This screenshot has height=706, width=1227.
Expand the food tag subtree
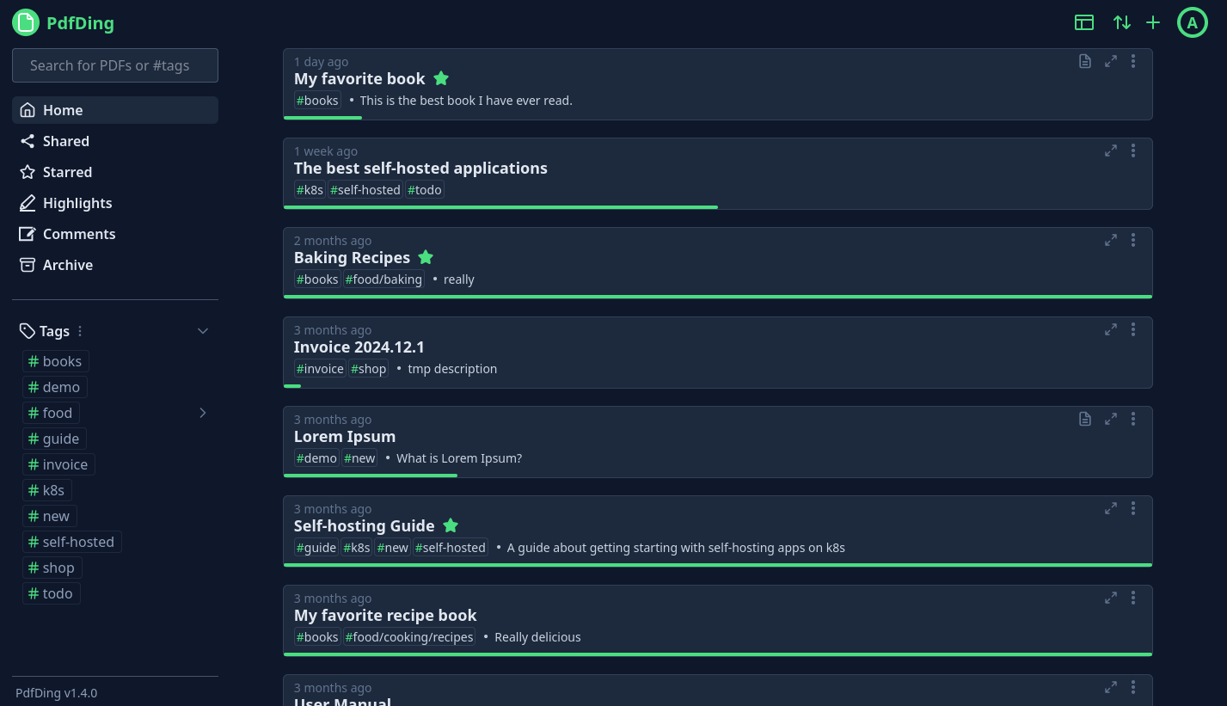click(203, 413)
